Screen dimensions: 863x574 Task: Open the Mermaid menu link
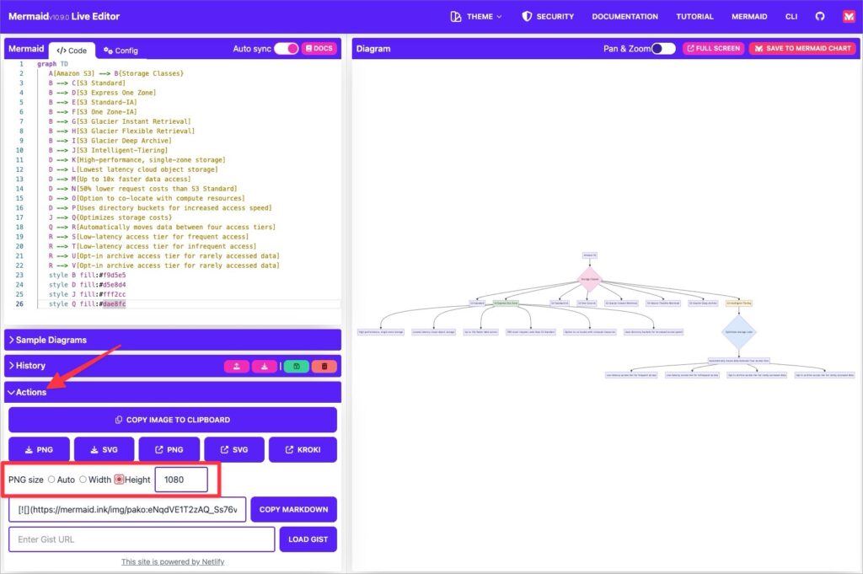(749, 17)
